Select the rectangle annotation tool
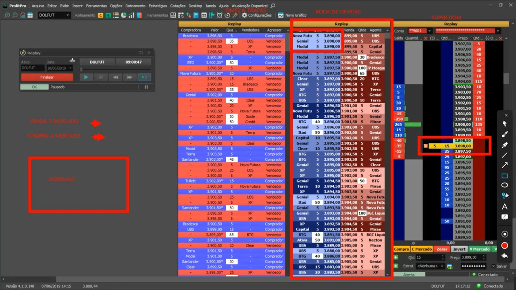This screenshot has width=516, height=290. coord(504,176)
